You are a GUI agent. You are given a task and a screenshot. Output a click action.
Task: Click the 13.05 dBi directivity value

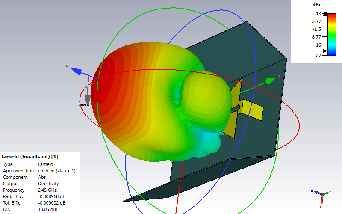(47, 209)
